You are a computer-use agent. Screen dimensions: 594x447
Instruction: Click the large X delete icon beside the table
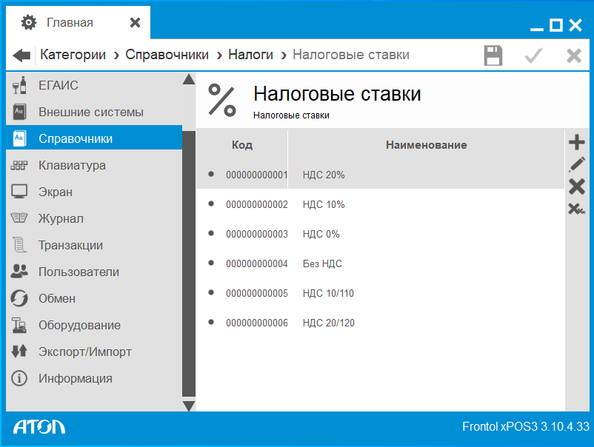tap(576, 186)
